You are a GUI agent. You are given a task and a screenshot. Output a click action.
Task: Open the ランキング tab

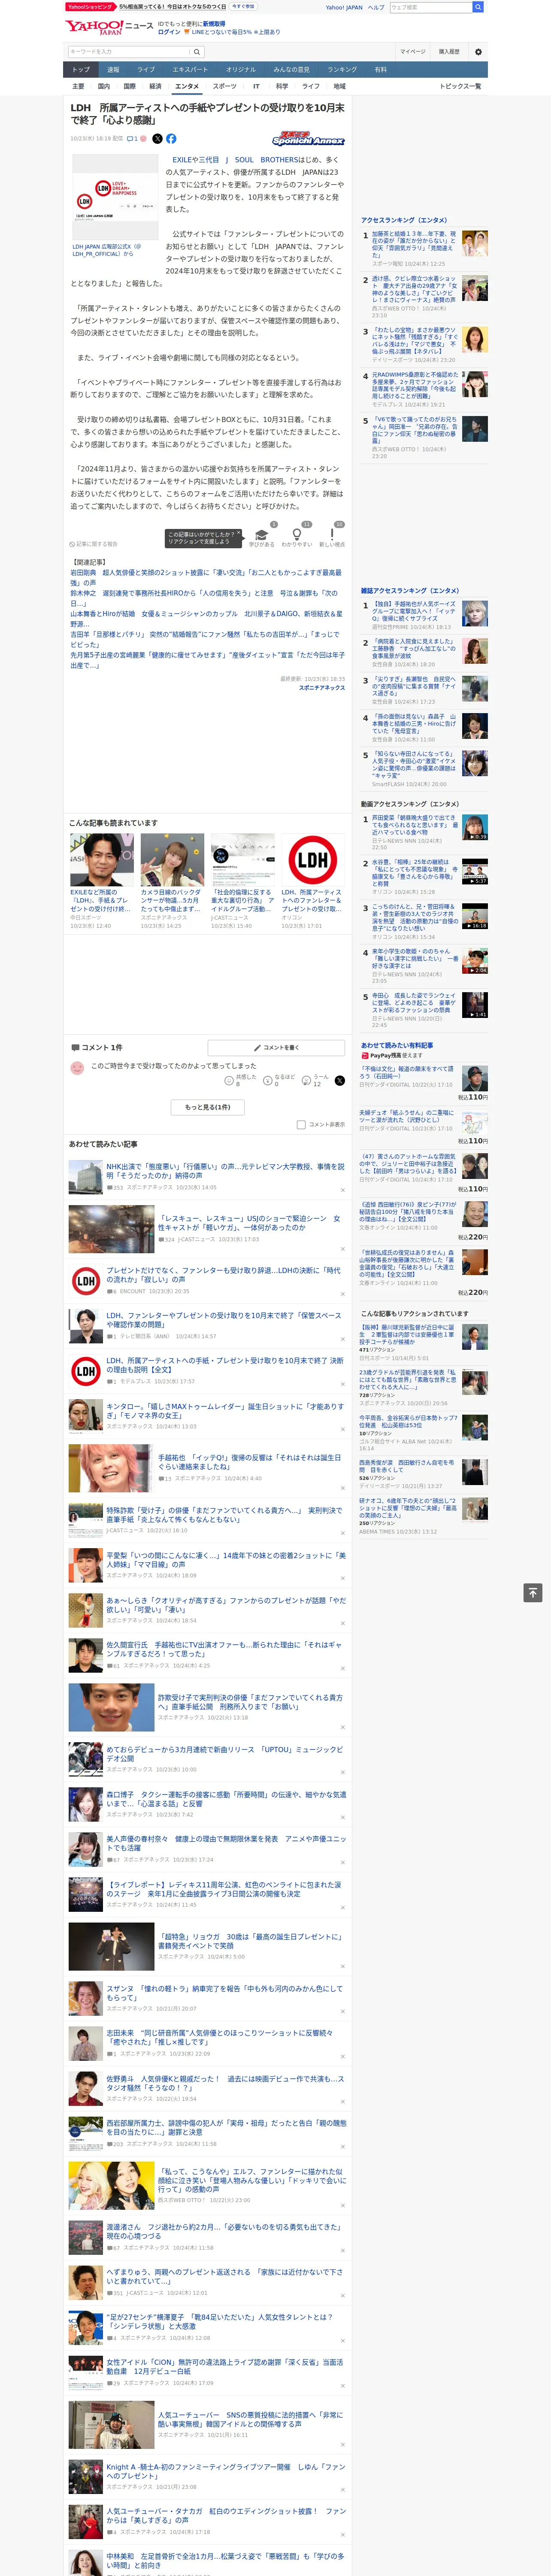point(342,70)
